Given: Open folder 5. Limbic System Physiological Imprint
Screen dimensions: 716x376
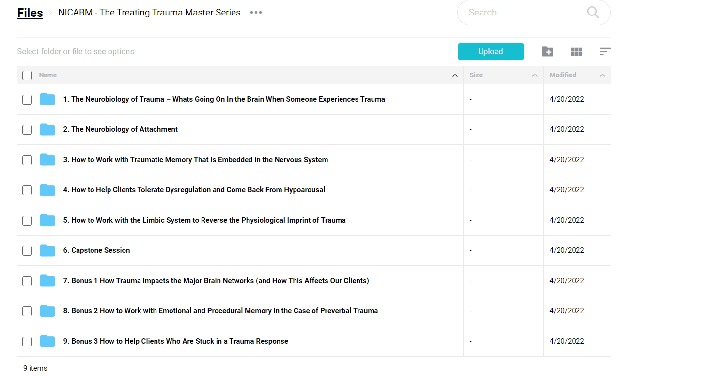Looking at the screenshot, I should (x=204, y=220).
